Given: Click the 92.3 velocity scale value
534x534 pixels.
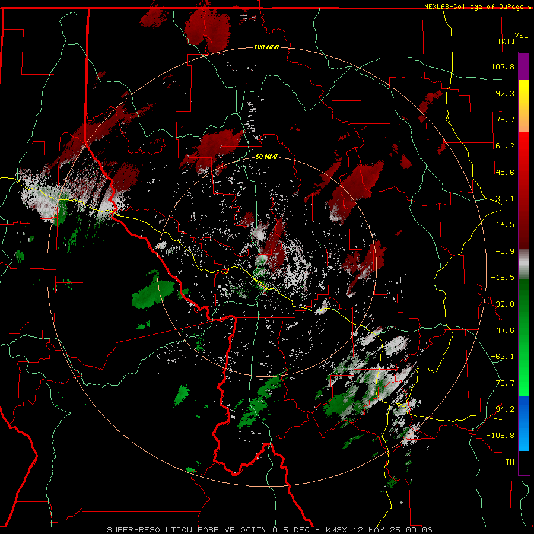Looking at the screenshot, I should tap(505, 93).
